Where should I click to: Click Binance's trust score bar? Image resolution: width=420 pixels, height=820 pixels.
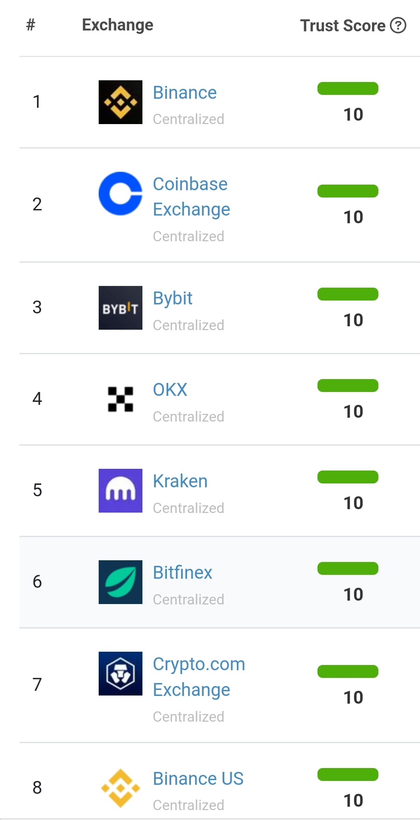click(x=347, y=88)
